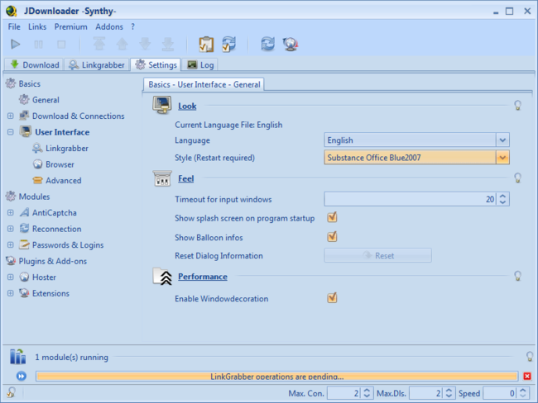Open the Language dropdown showing English
This screenshot has height=403, width=538.
[x=416, y=140]
